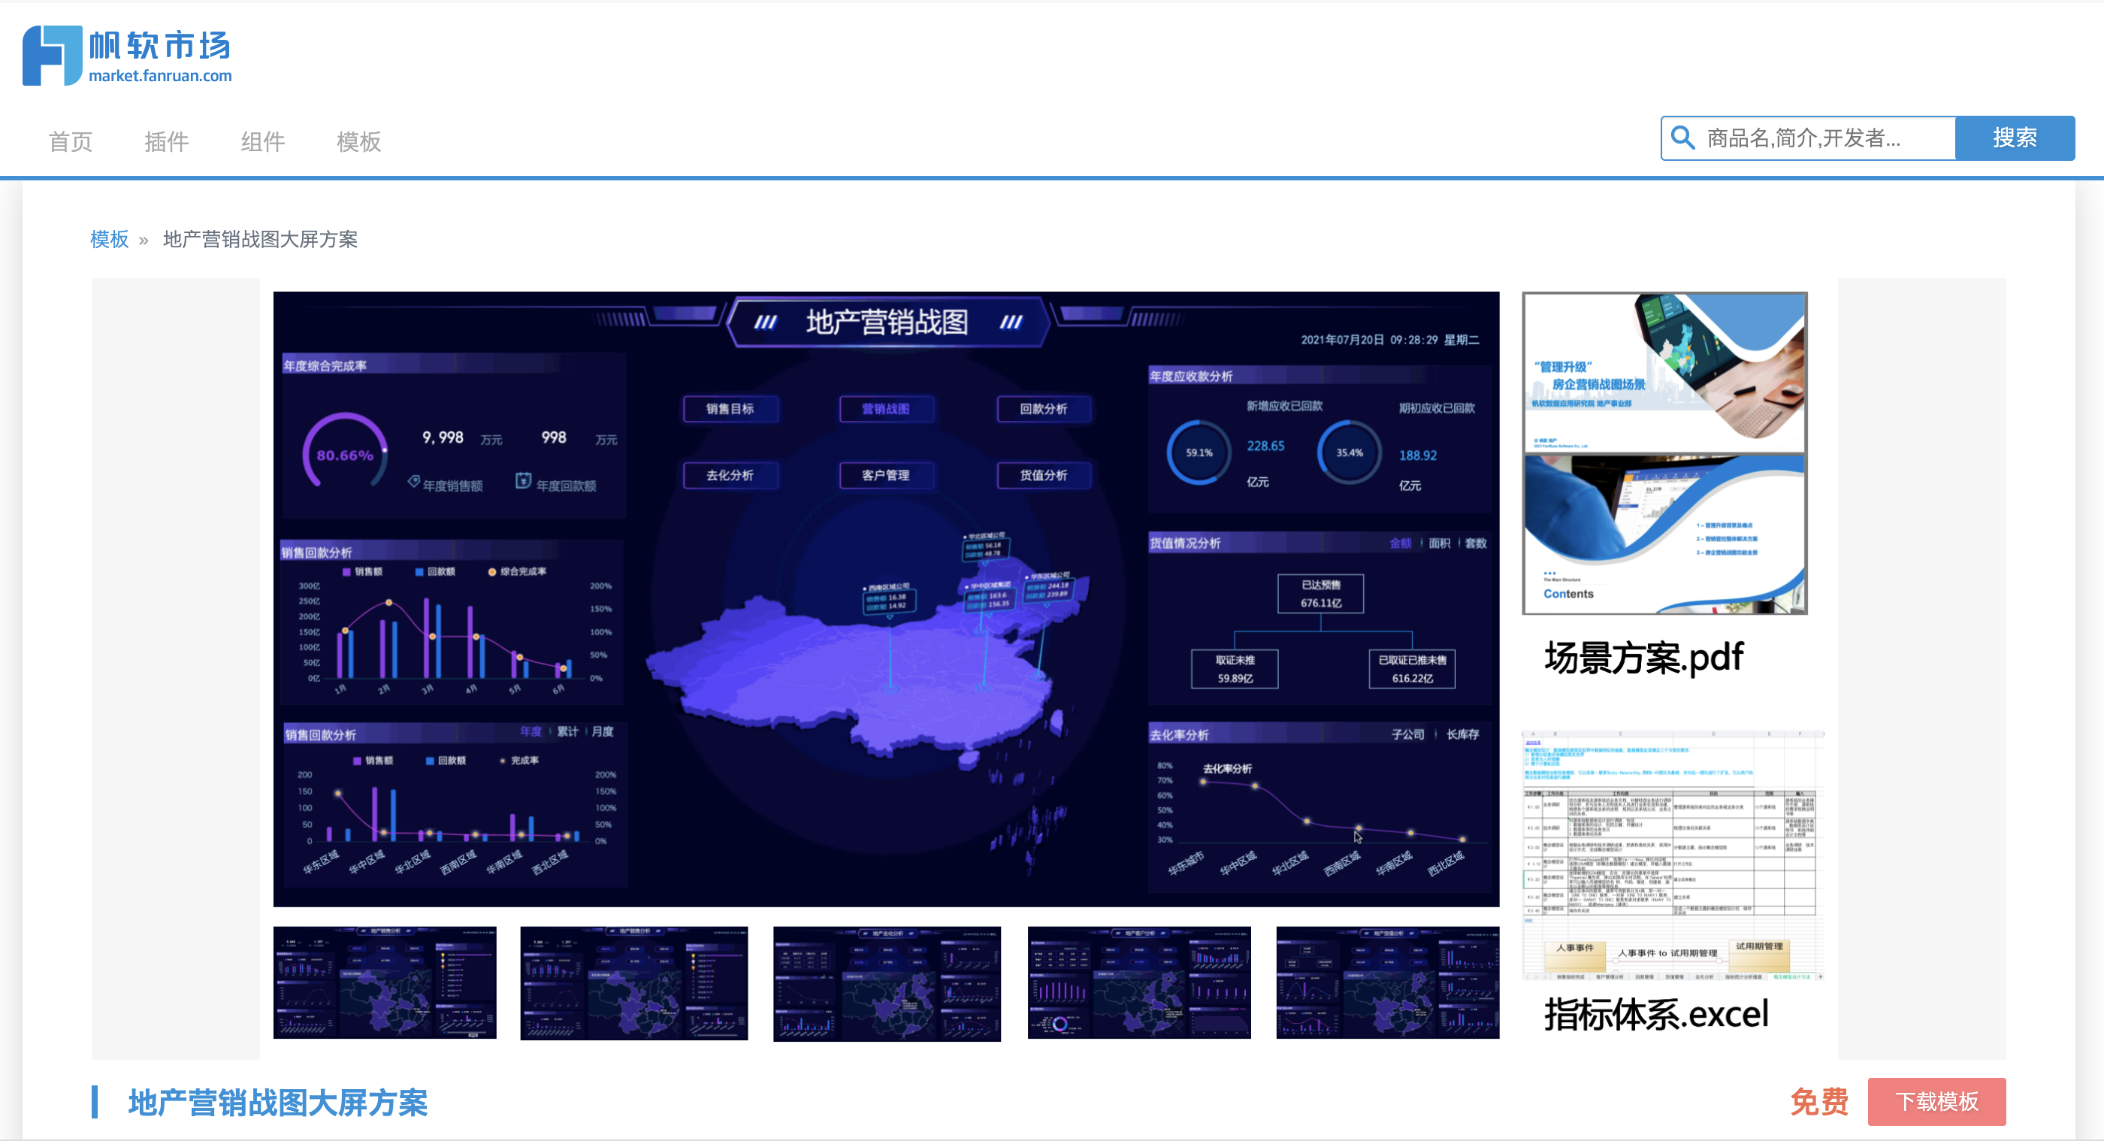Viewport: 2104px width, 1144px height.
Task: Open the 组件 navigation menu item
Action: point(262,142)
